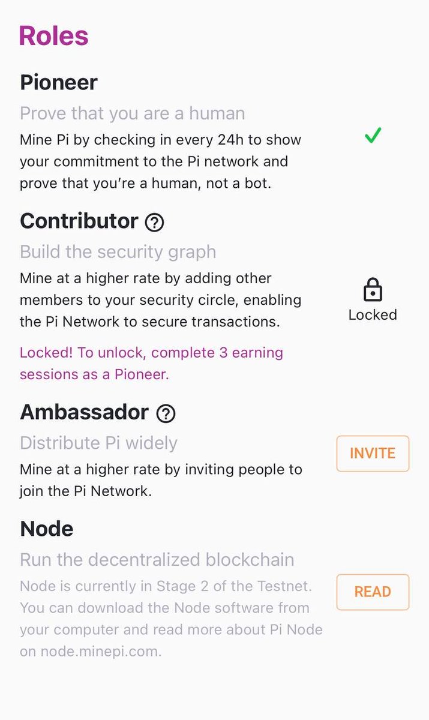This screenshot has height=720, width=429.
Task: Select the Ambassador role heading
Action: [84, 412]
